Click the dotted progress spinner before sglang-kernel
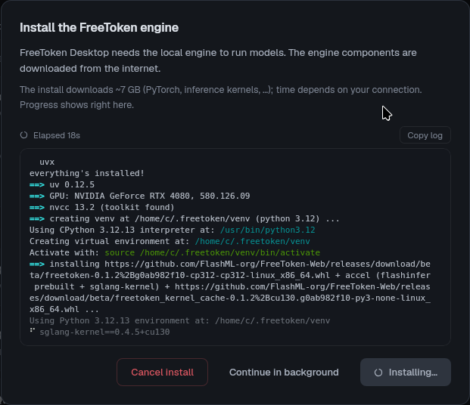Image resolution: width=470 pixels, height=405 pixels. [33, 330]
